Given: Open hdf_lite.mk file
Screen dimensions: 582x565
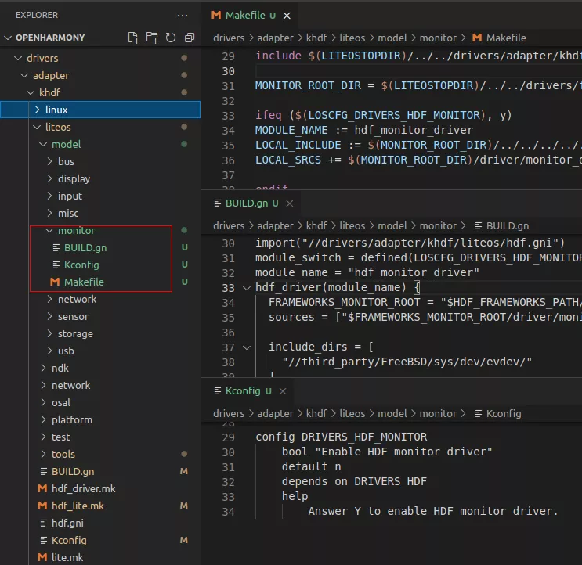Looking at the screenshot, I should coord(100,506).
